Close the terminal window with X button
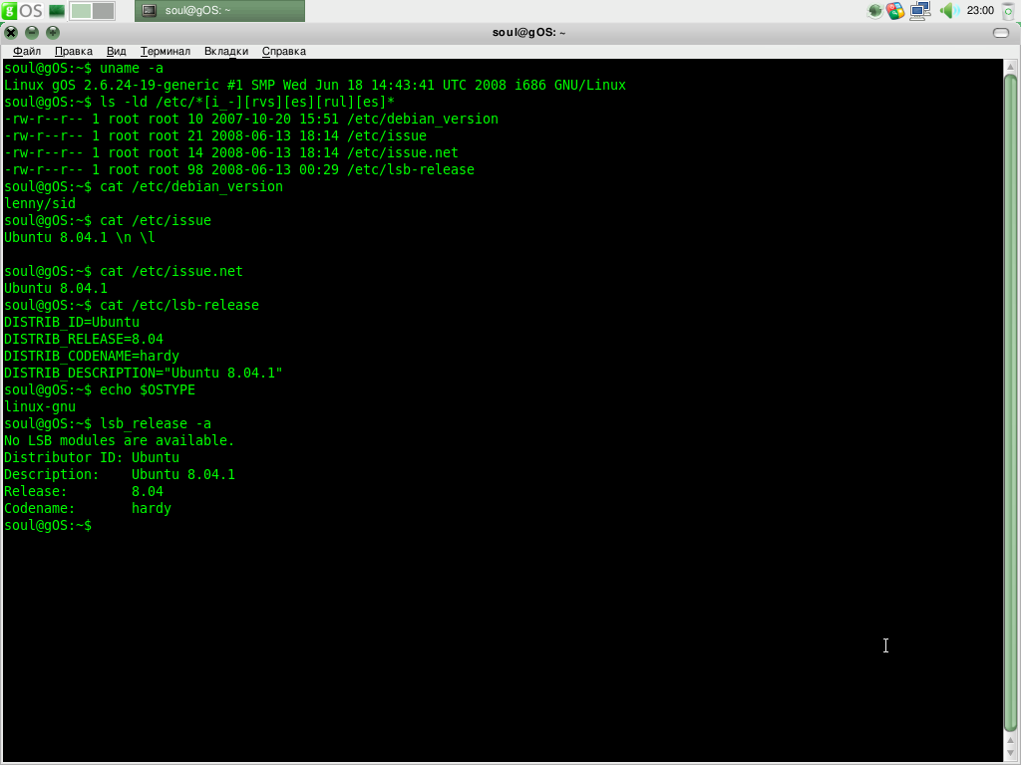Screen dimensions: 1021x765 click(11, 33)
